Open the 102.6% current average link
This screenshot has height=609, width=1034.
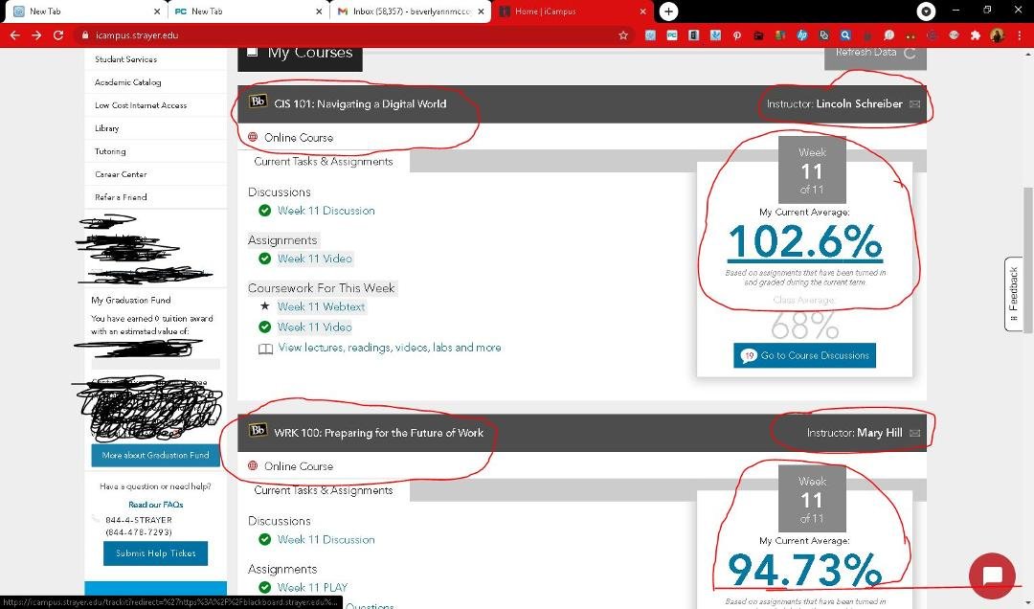pos(804,241)
